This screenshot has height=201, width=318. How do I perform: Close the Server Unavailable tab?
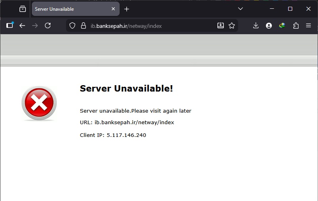113,9
